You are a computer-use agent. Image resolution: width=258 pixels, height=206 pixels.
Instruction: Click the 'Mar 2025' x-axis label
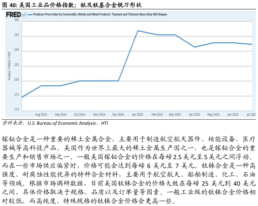[x=175, y=115]
